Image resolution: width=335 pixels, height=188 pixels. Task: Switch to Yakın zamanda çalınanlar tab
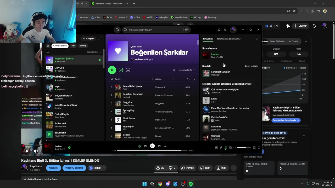tap(228, 39)
